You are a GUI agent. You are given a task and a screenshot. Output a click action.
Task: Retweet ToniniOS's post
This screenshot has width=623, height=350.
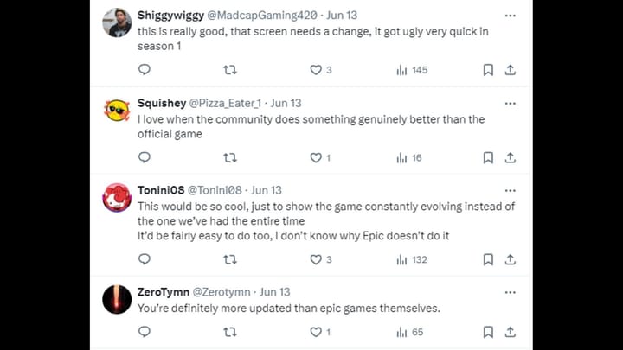[230, 259]
